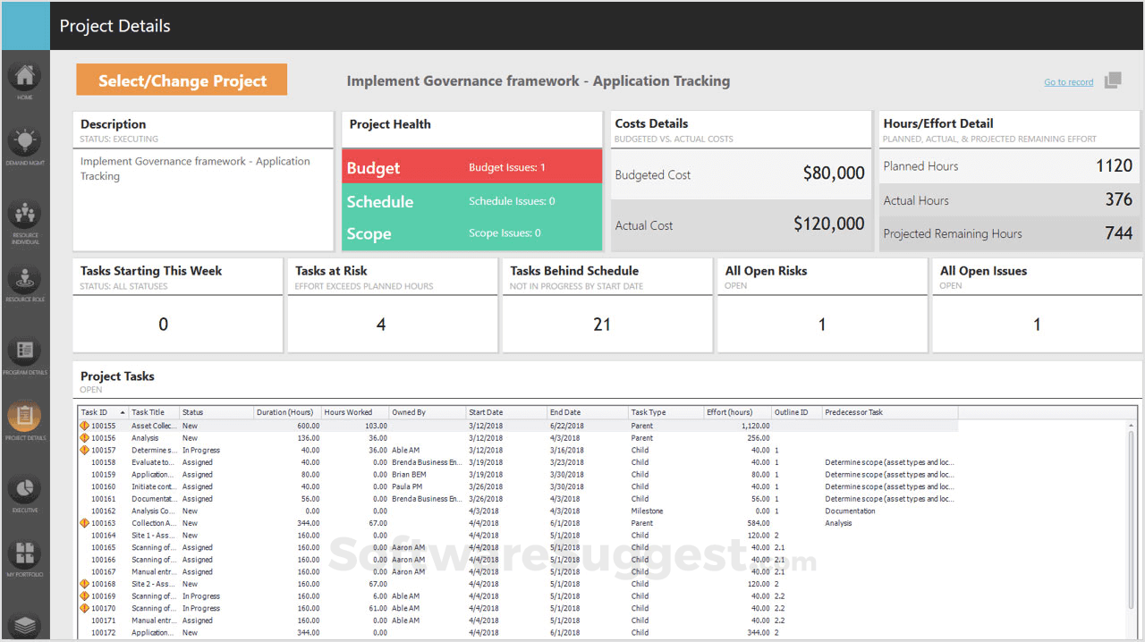Image resolution: width=1145 pixels, height=642 pixels.
Task: Open the Executive pie chart icon
Action: point(25,490)
